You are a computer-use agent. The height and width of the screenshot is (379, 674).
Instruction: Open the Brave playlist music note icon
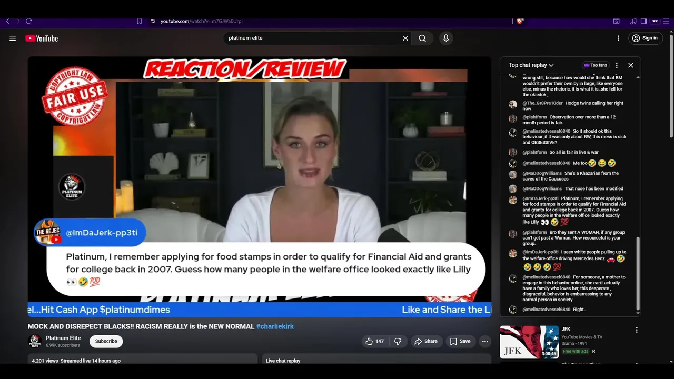click(x=633, y=21)
